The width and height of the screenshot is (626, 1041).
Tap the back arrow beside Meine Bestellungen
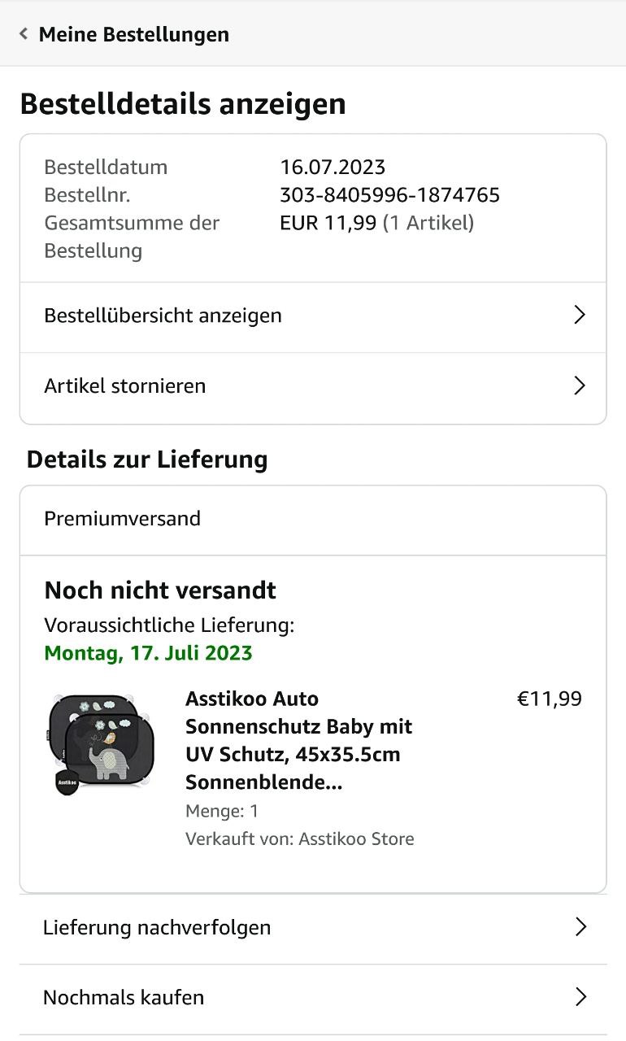(x=24, y=34)
